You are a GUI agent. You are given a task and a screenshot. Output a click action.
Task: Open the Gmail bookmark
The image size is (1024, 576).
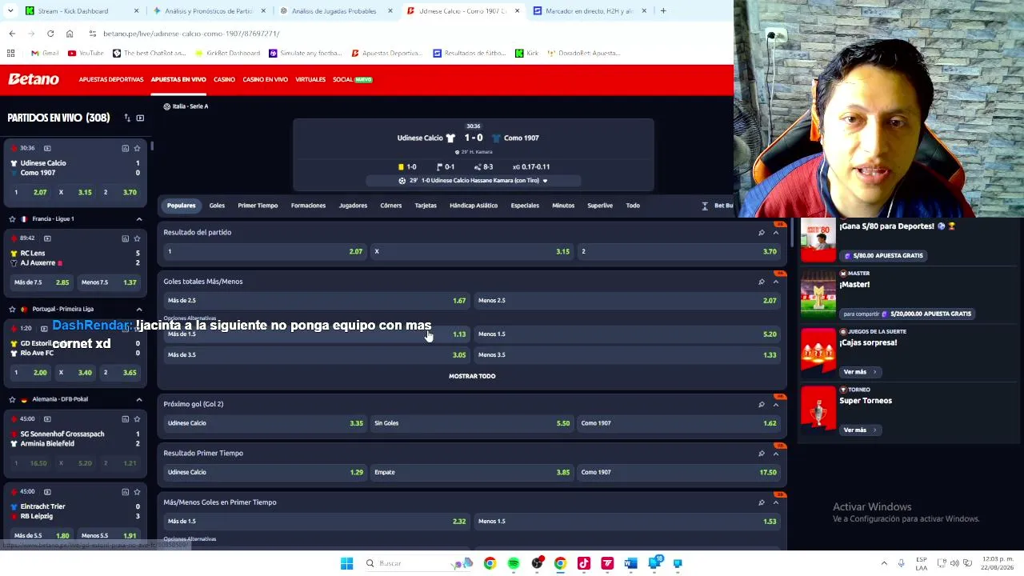coord(45,54)
